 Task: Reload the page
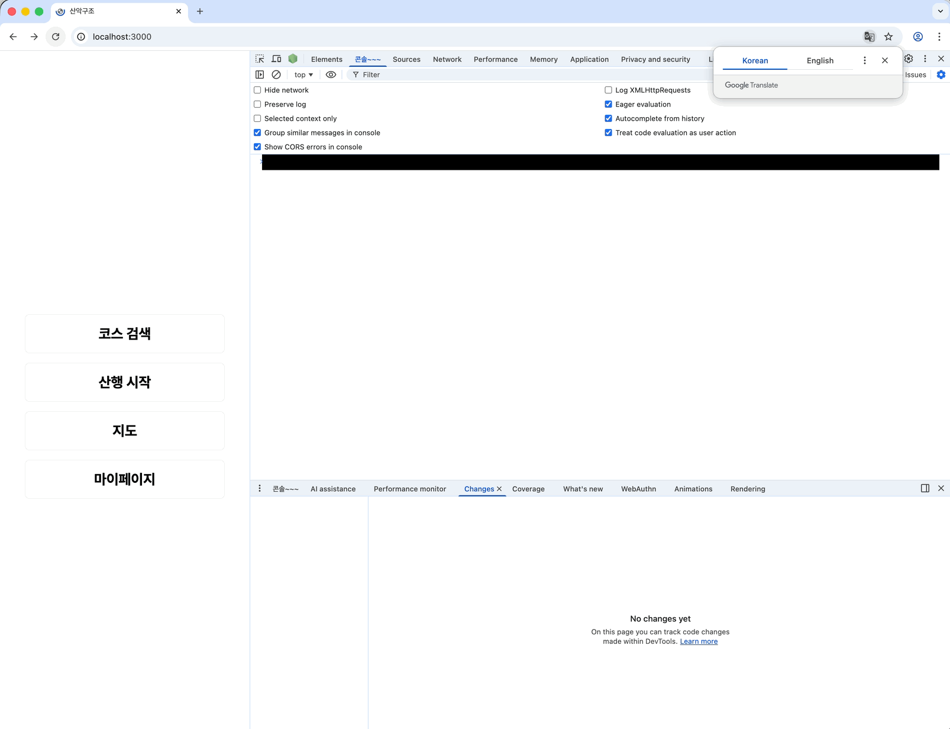pos(56,37)
